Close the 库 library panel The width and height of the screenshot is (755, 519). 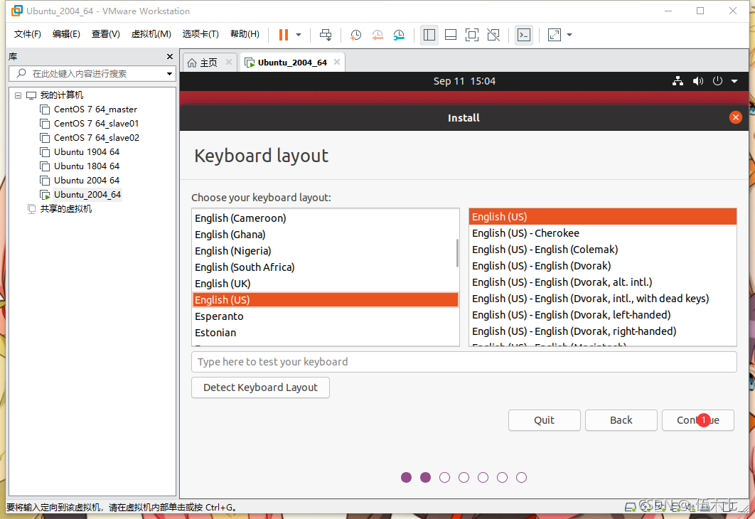coord(169,56)
